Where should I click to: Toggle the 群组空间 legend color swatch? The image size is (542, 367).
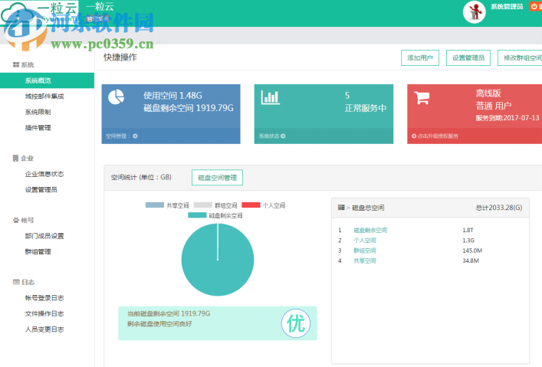(203, 205)
